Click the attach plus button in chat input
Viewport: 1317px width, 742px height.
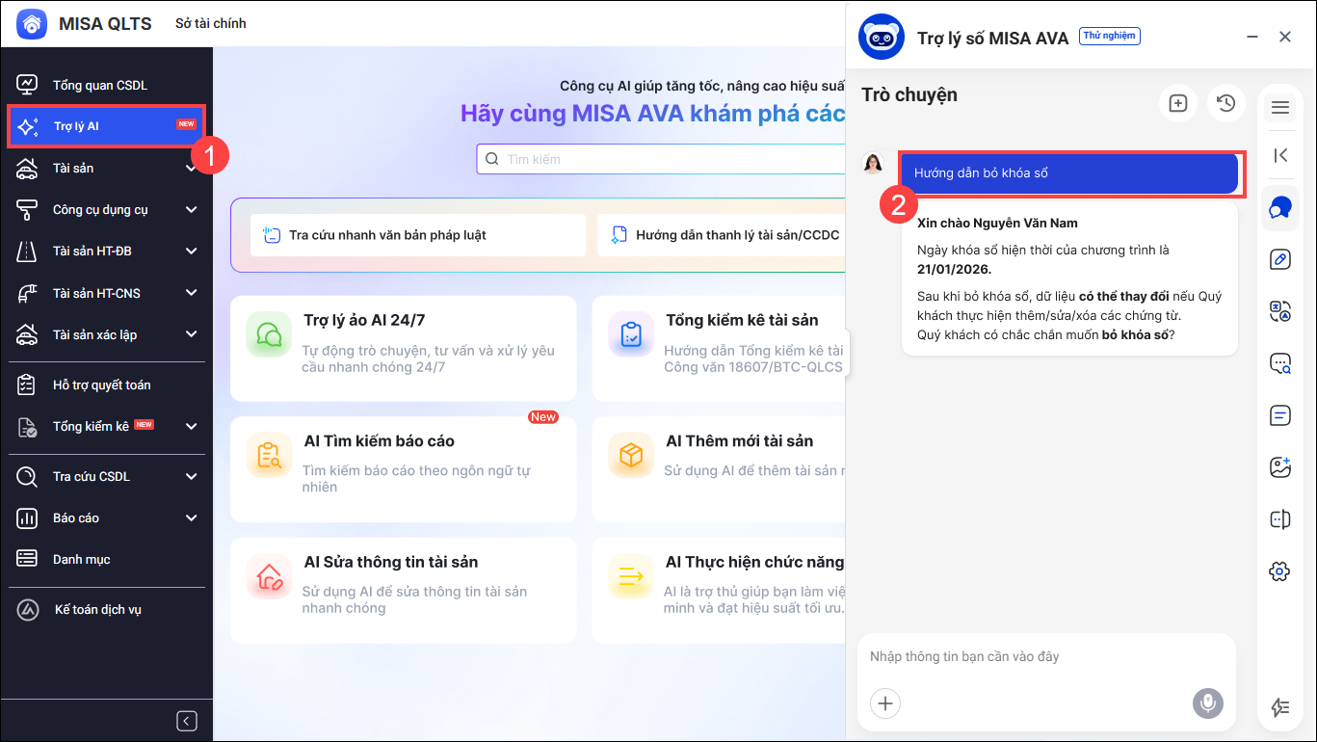[x=885, y=703]
